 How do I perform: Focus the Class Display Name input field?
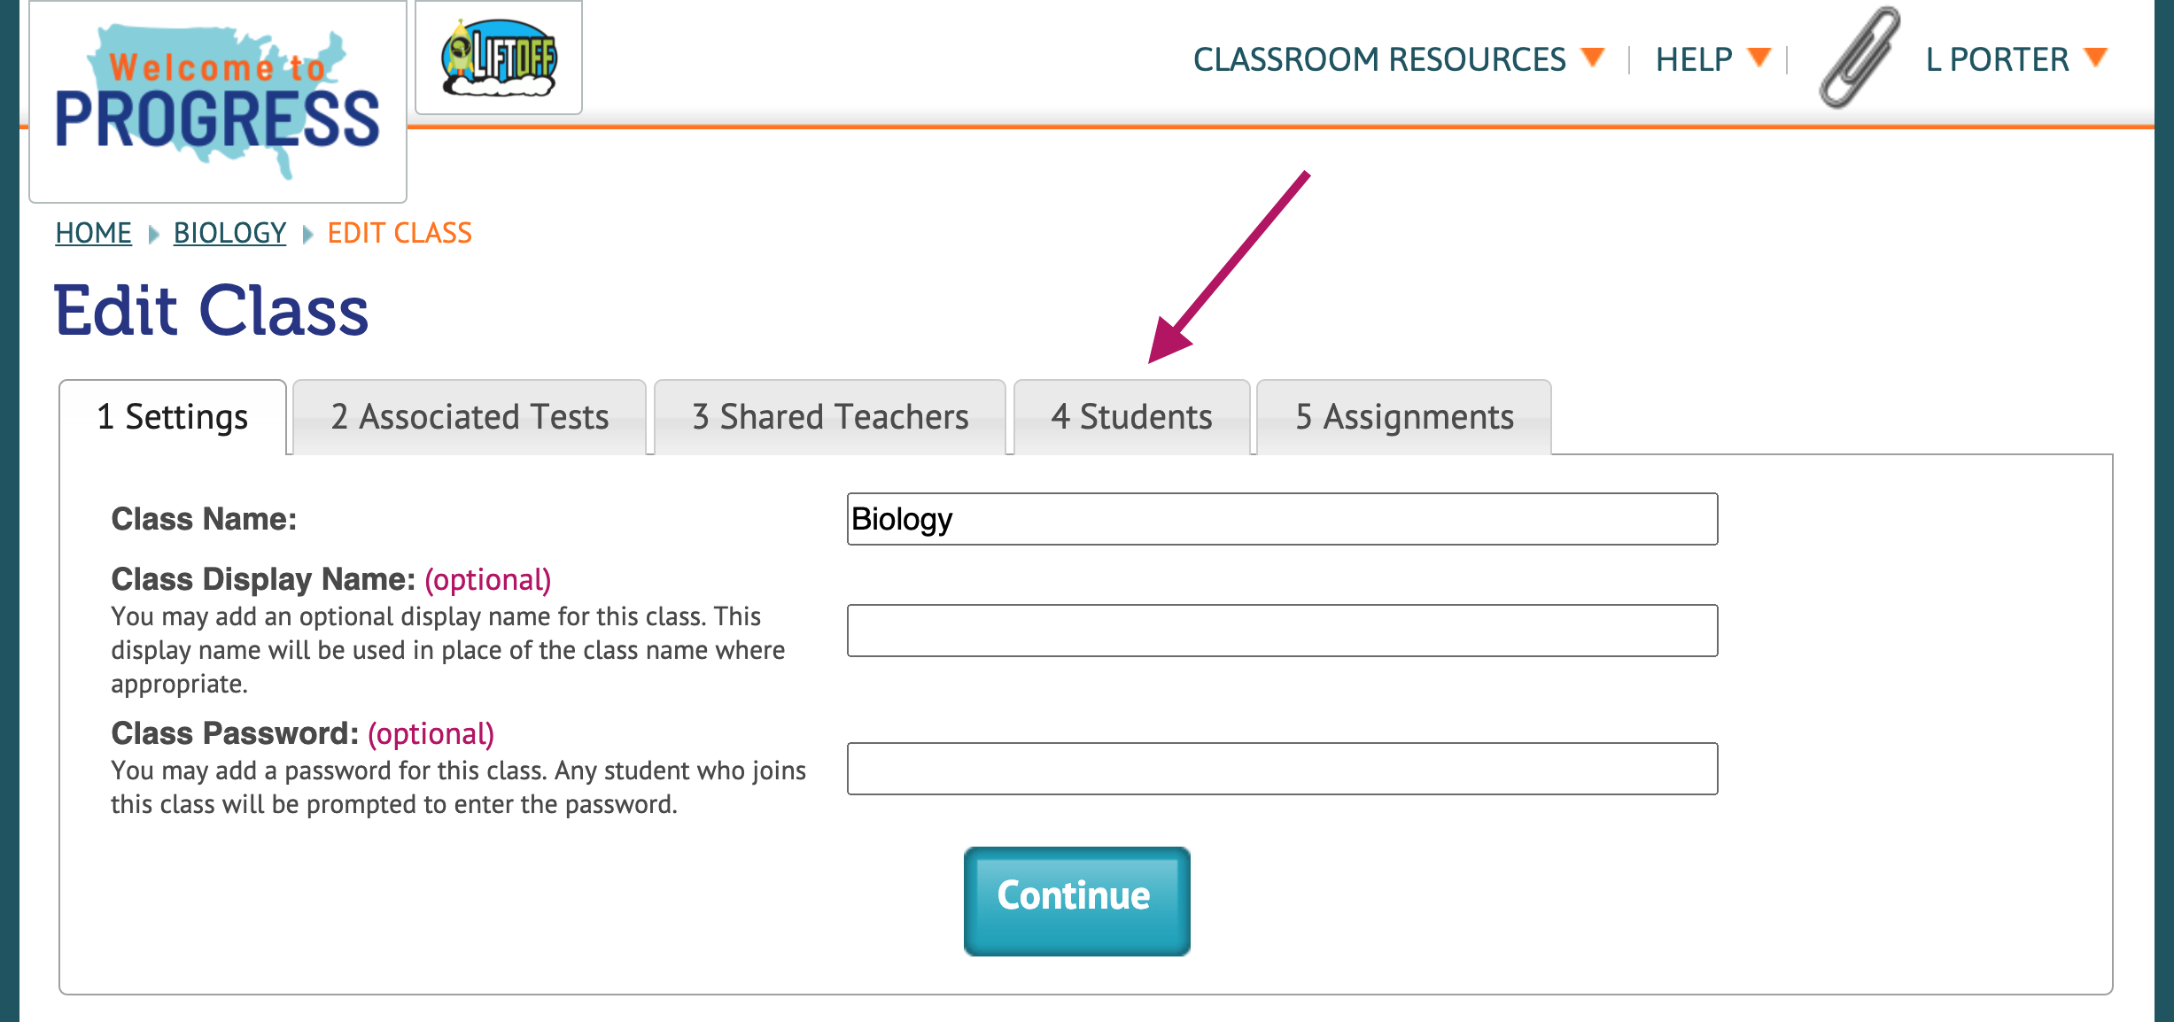coord(1282,631)
